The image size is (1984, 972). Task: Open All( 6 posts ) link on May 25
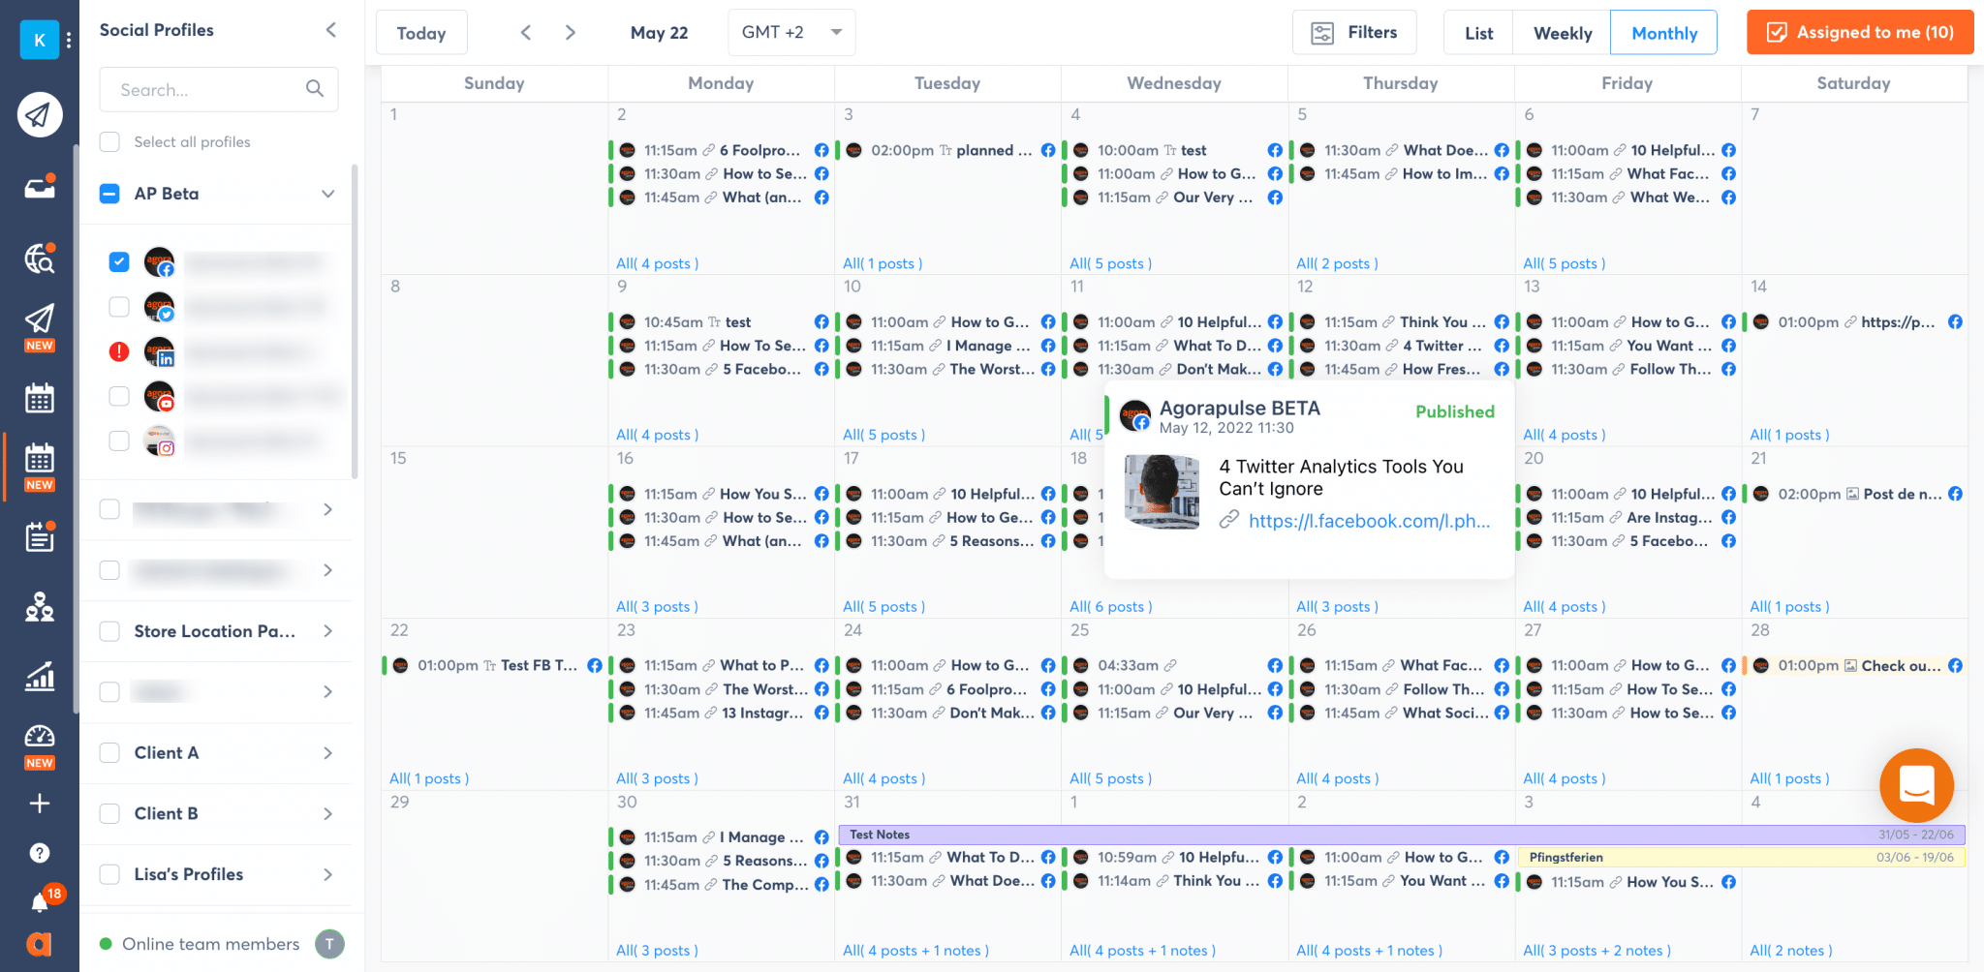pyautogui.click(x=1110, y=605)
